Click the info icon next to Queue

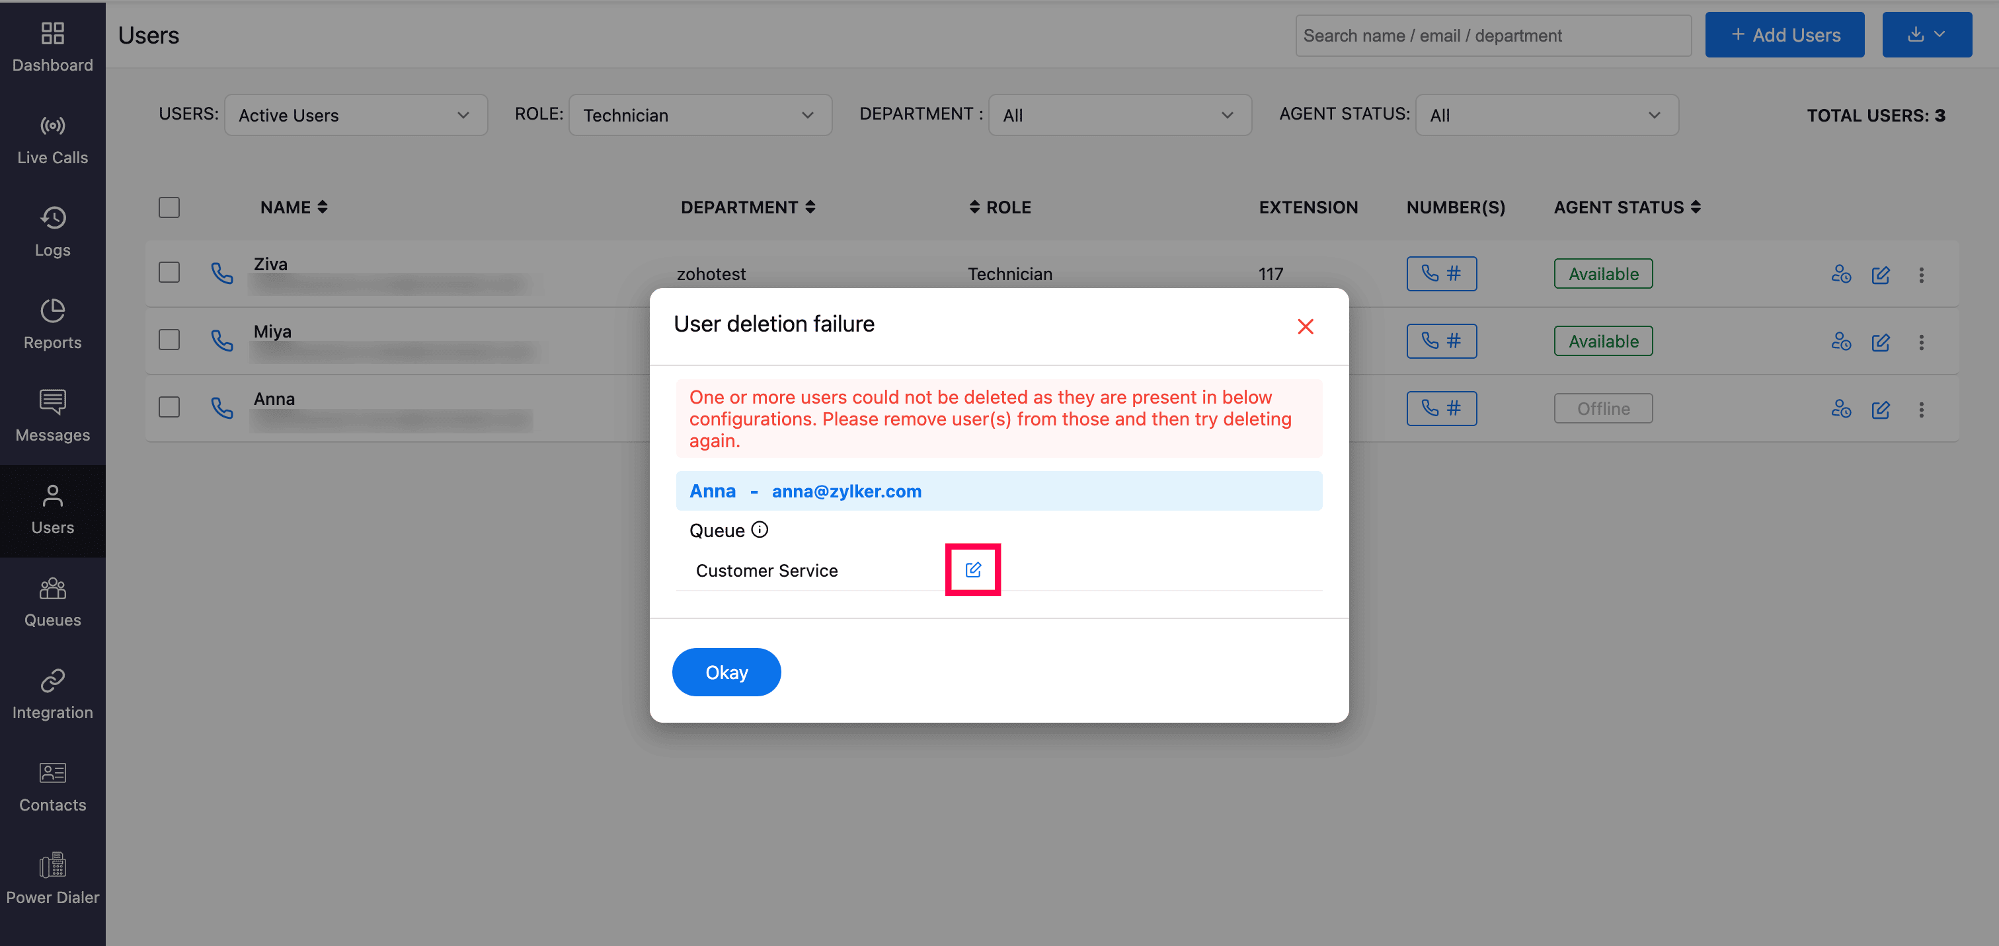pos(760,530)
